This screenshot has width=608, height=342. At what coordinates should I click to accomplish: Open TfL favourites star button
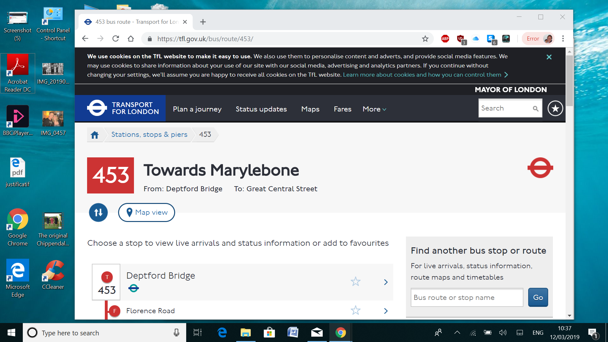555,108
